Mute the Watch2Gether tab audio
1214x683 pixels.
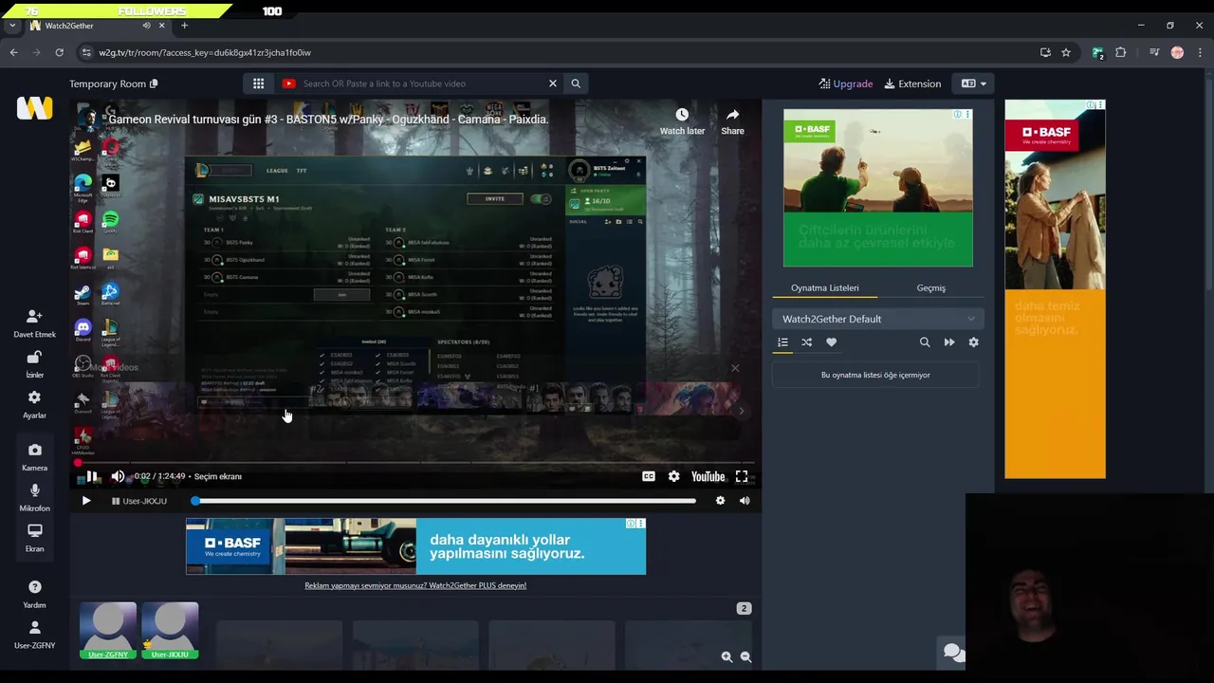(146, 26)
